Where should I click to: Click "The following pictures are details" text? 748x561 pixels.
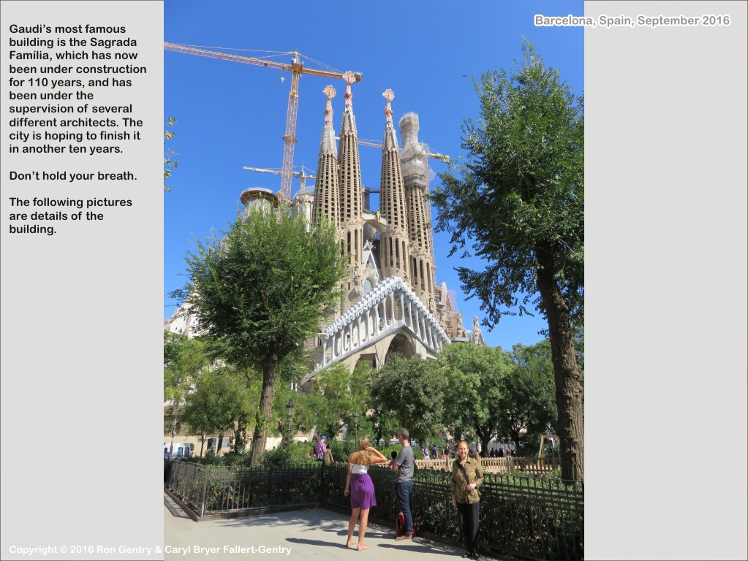click(x=71, y=215)
